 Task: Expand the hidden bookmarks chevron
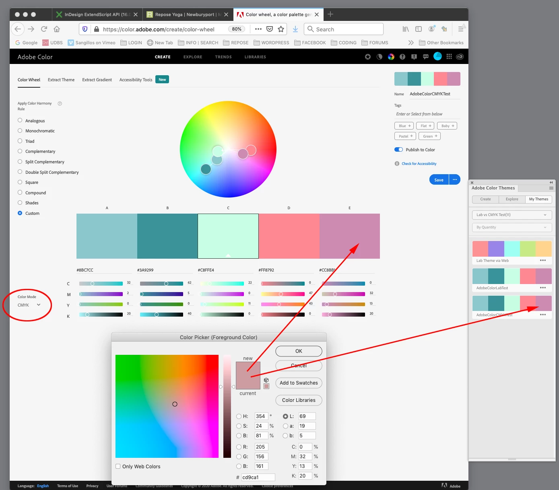410,43
